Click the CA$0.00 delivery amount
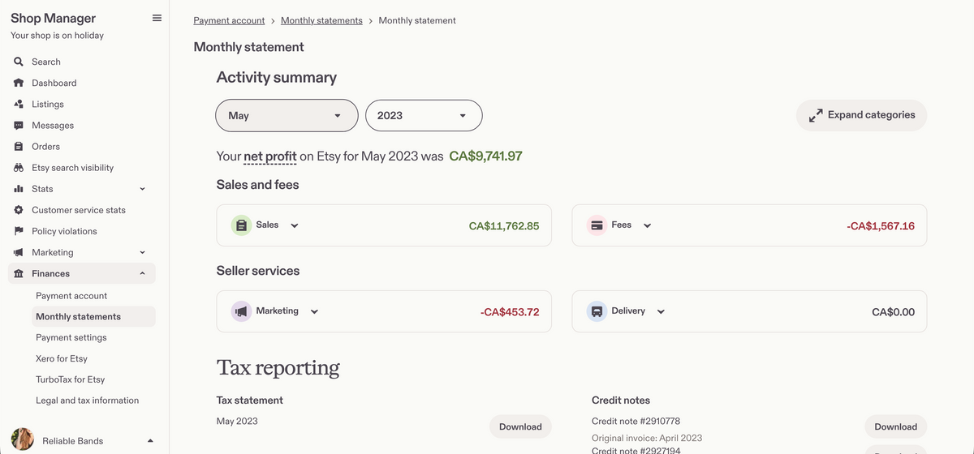 (x=893, y=312)
